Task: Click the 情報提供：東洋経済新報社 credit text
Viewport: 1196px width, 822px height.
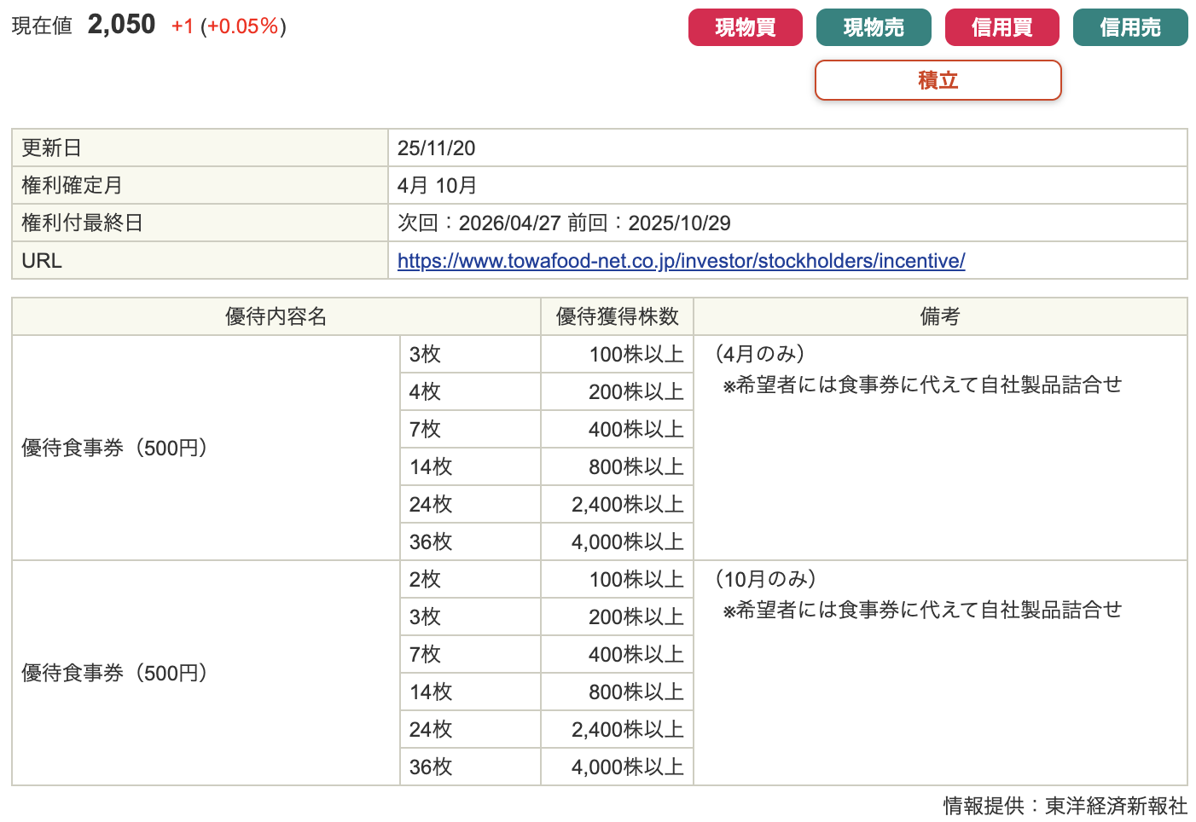Action: tap(1065, 805)
